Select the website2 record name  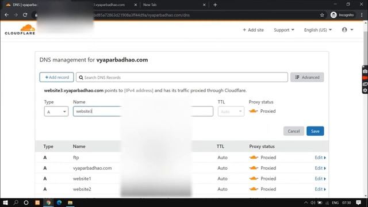(82, 189)
